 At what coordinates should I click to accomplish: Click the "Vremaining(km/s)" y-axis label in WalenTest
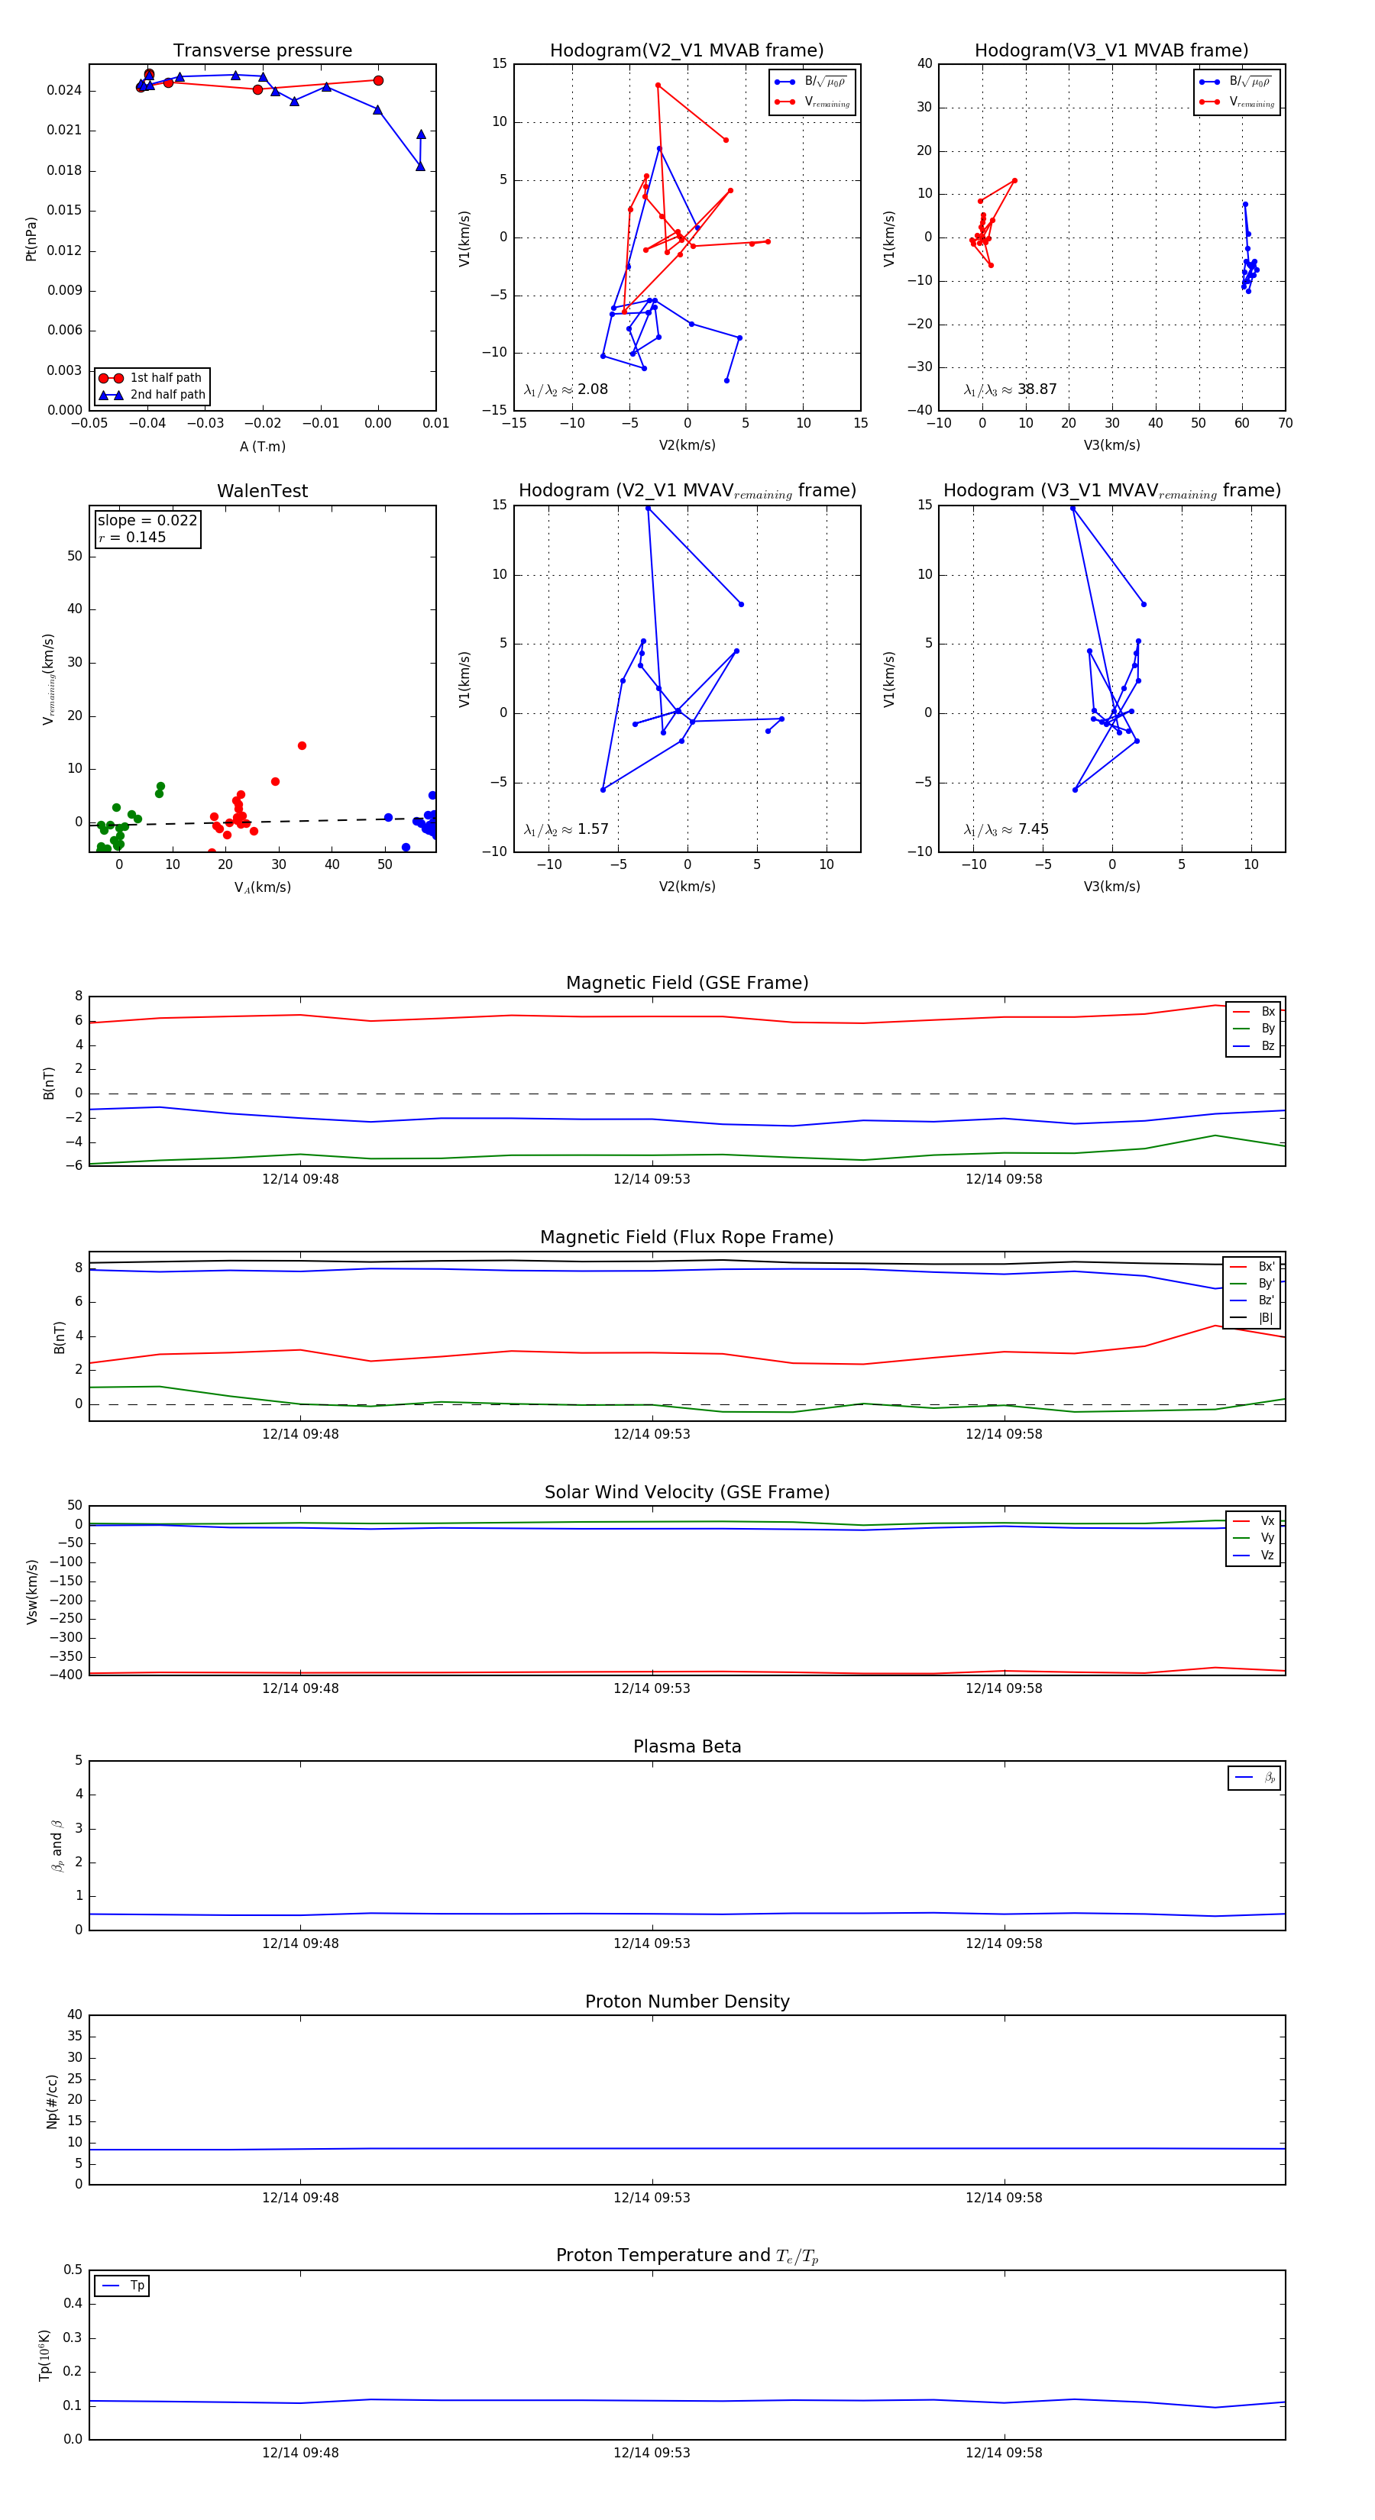[48, 679]
